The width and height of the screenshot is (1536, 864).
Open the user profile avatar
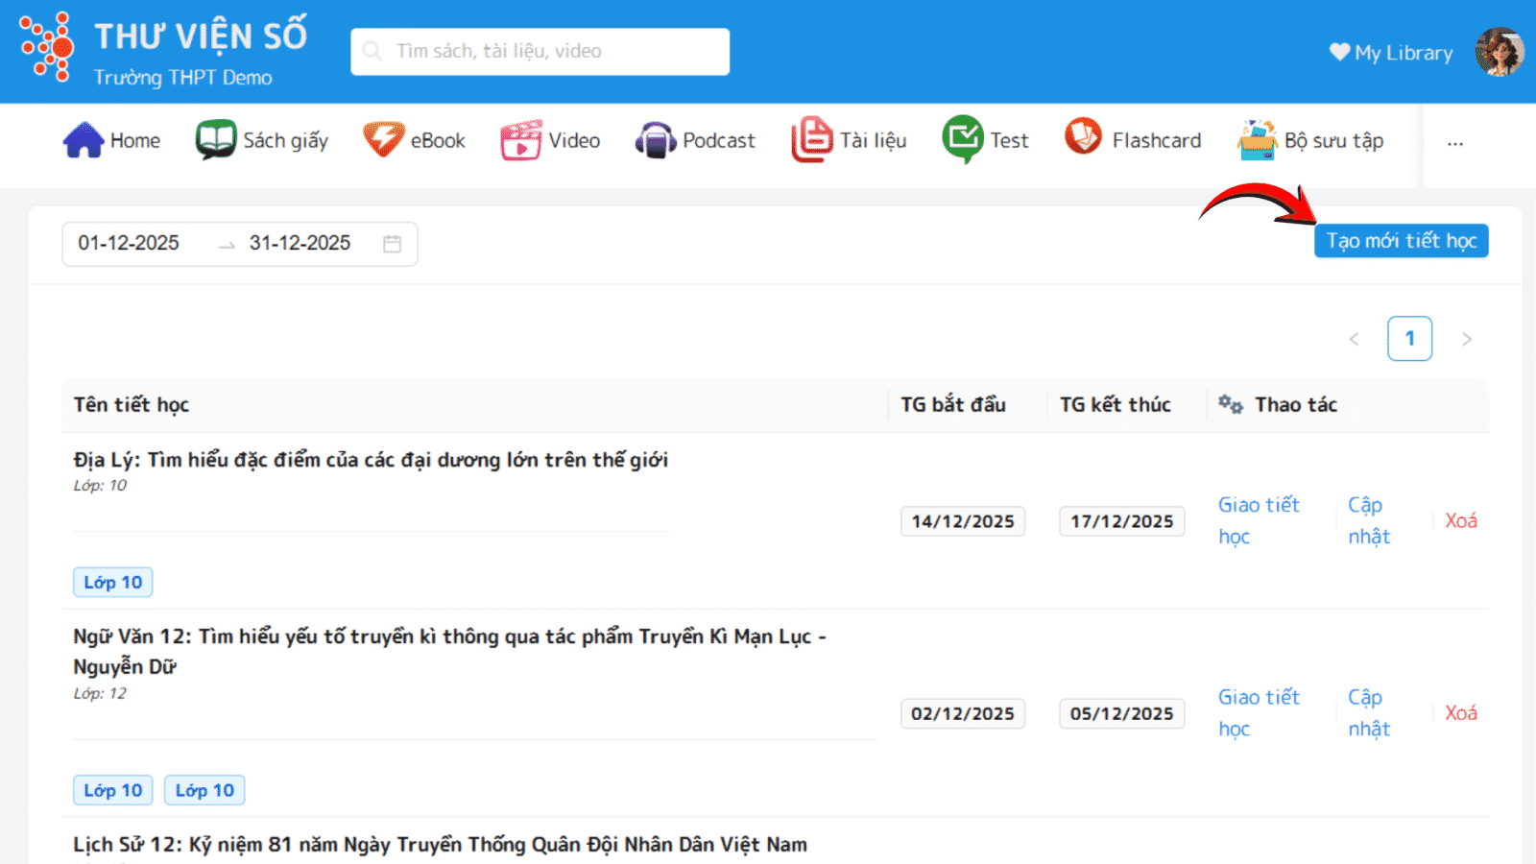pos(1499,52)
